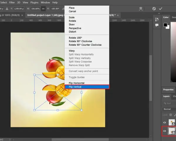Screen dimensions: 176x141
Task: Select Scale in the context menu
Action: click(x=87, y=17)
